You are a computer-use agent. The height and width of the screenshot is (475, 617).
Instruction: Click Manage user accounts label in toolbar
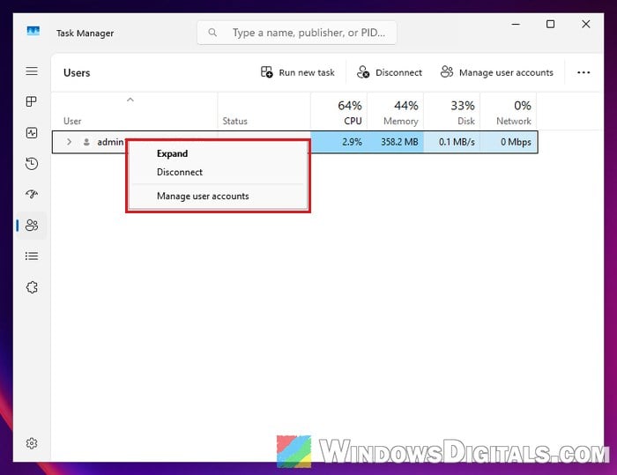click(x=506, y=73)
